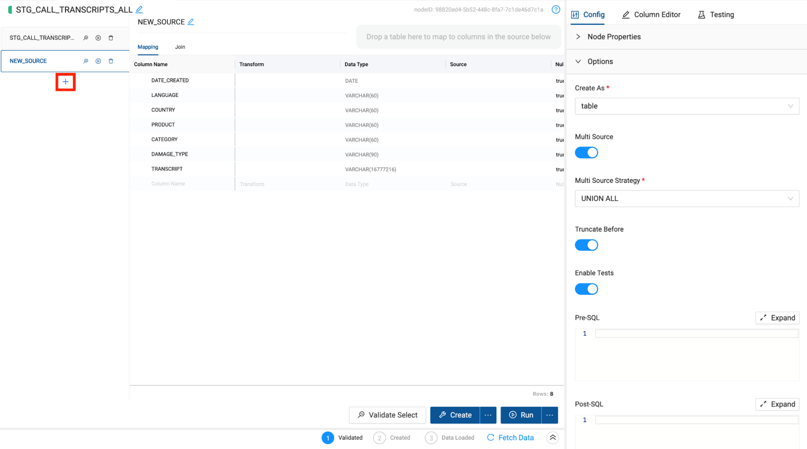Open the Create As dropdown
Image resolution: width=807 pixels, height=449 pixels.
pos(686,106)
